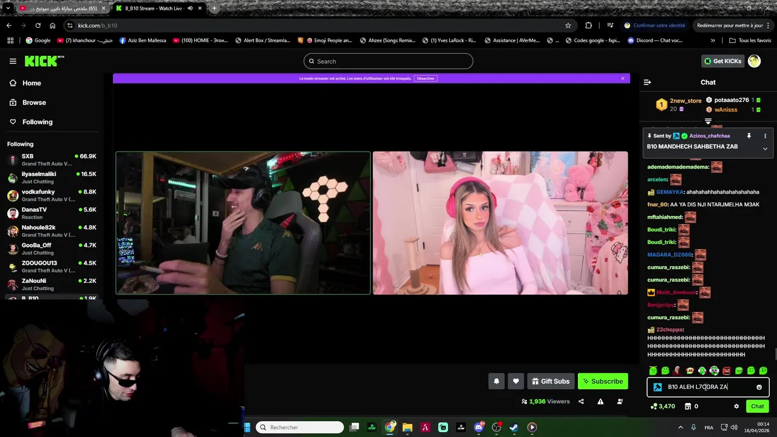Mute the B_B10 tab audio icon
The image size is (777, 437).
[190, 8]
